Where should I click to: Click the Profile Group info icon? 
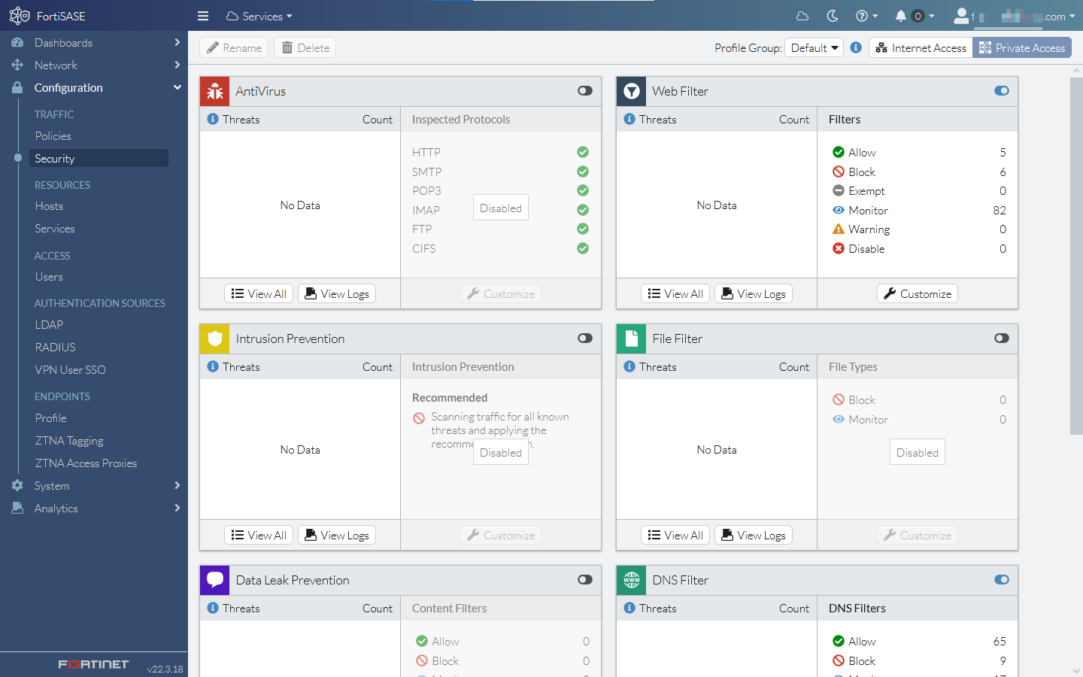[856, 47]
